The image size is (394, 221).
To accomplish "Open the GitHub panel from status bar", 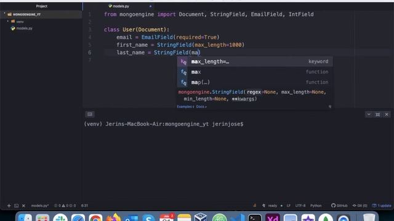I will (x=339, y=206).
